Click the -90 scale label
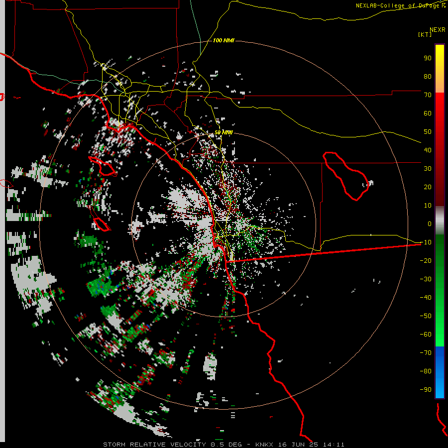 click(426, 390)
